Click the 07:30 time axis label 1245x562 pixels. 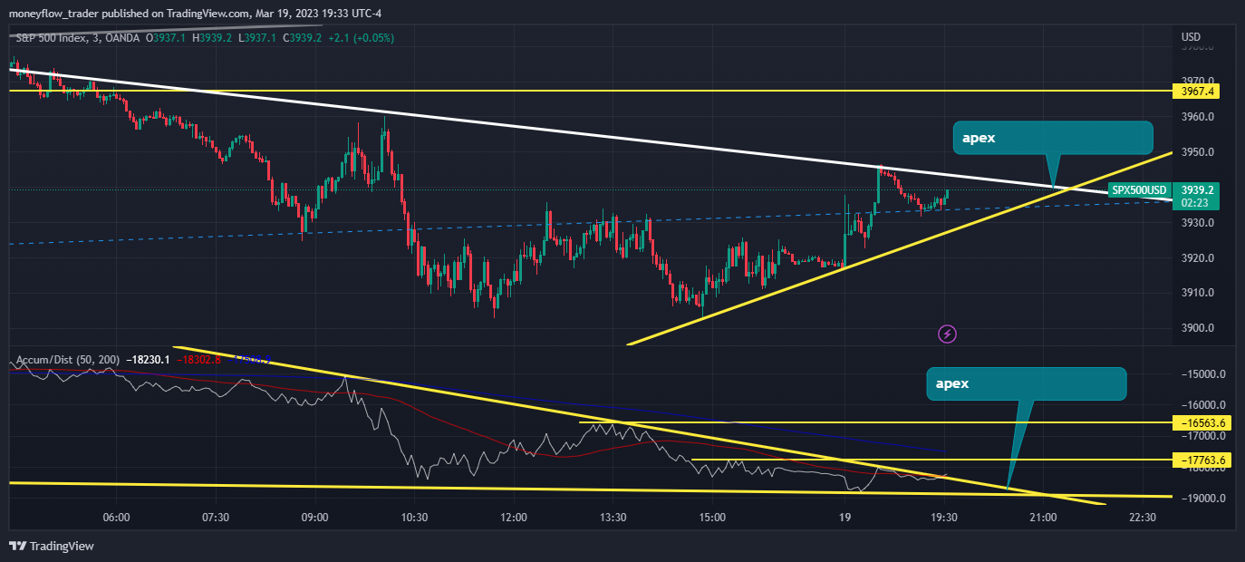coord(216,518)
